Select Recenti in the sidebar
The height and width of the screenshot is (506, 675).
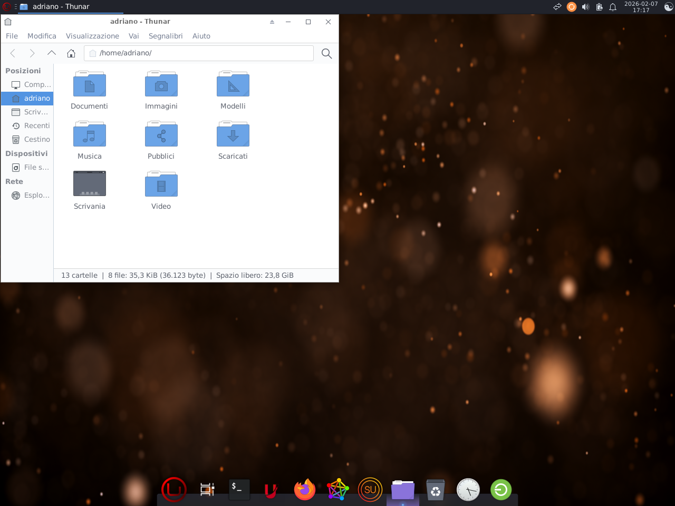37,125
